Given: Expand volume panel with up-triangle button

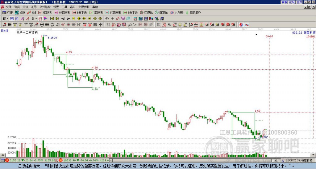Looking at the screenshot, I should pos(3,155).
